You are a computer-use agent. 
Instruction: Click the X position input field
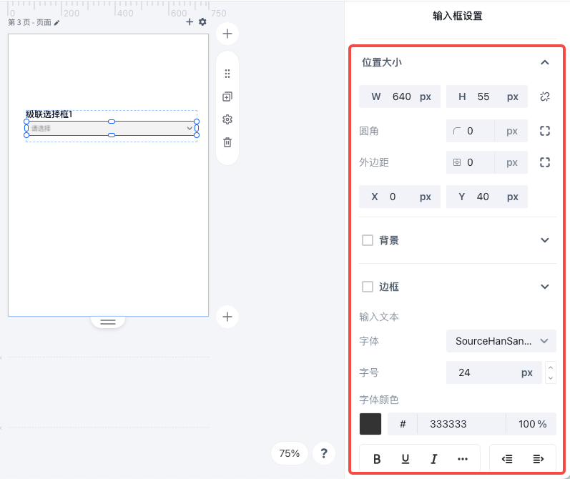[x=400, y=197]
